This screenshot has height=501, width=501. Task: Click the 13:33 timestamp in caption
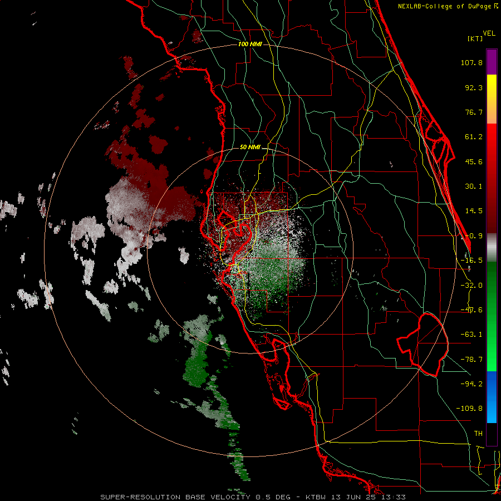coord(394,497)
